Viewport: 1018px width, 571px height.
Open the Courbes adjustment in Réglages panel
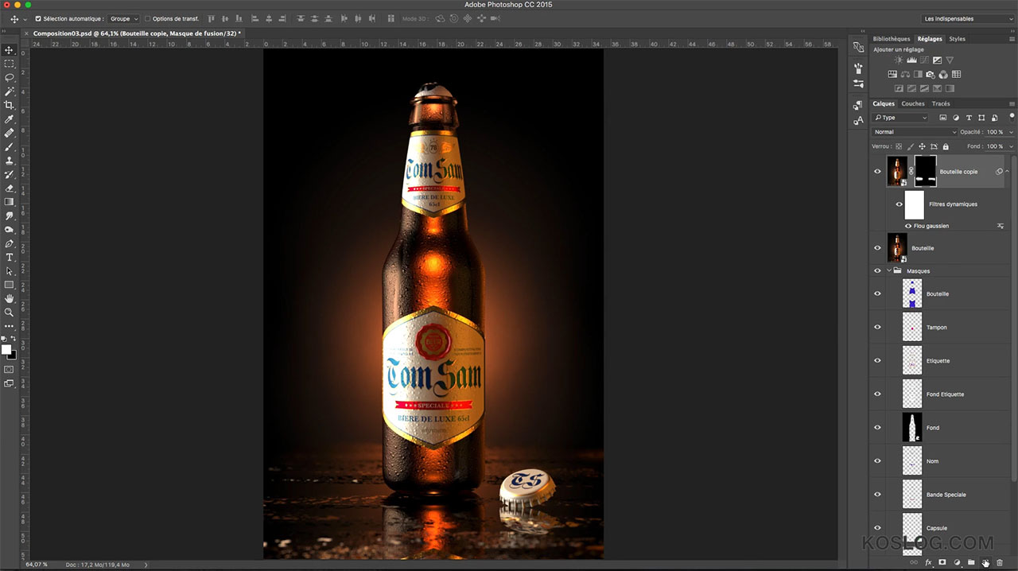pos(925,60)
